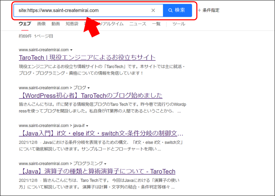Click the snippet starting Javaにおける条件分岐
Screen dimensions: 275x196
coord(101,146)
